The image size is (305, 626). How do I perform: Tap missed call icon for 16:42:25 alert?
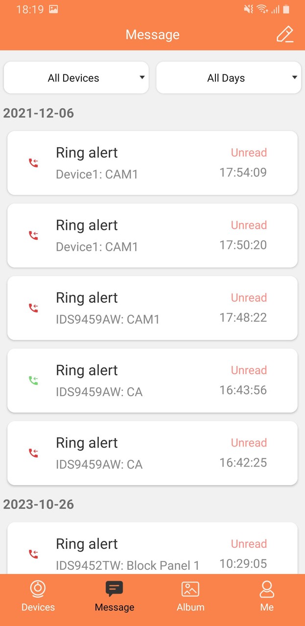click(33, 453)
